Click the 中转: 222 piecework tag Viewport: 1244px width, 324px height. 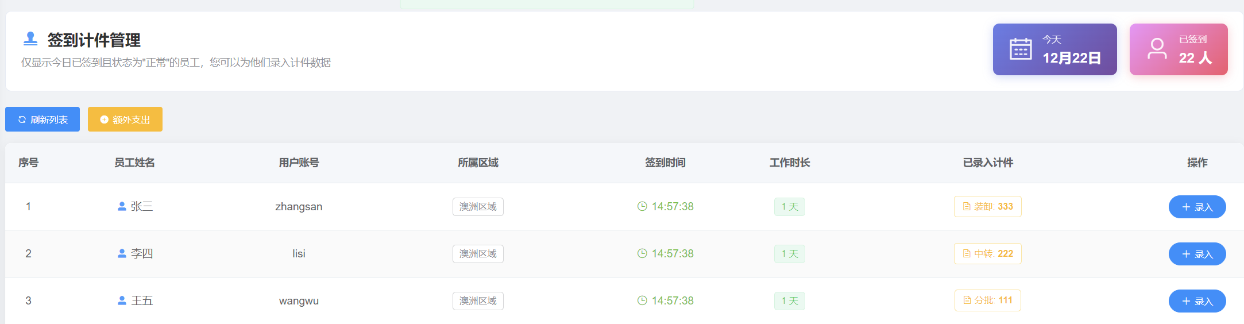pyautogui.click(x=988, y=253)
